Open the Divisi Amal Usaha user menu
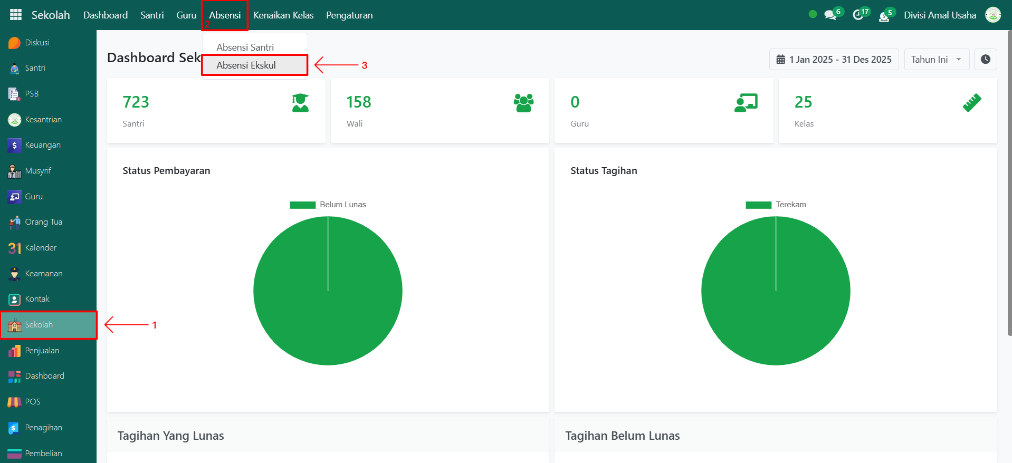 point(940,15)
